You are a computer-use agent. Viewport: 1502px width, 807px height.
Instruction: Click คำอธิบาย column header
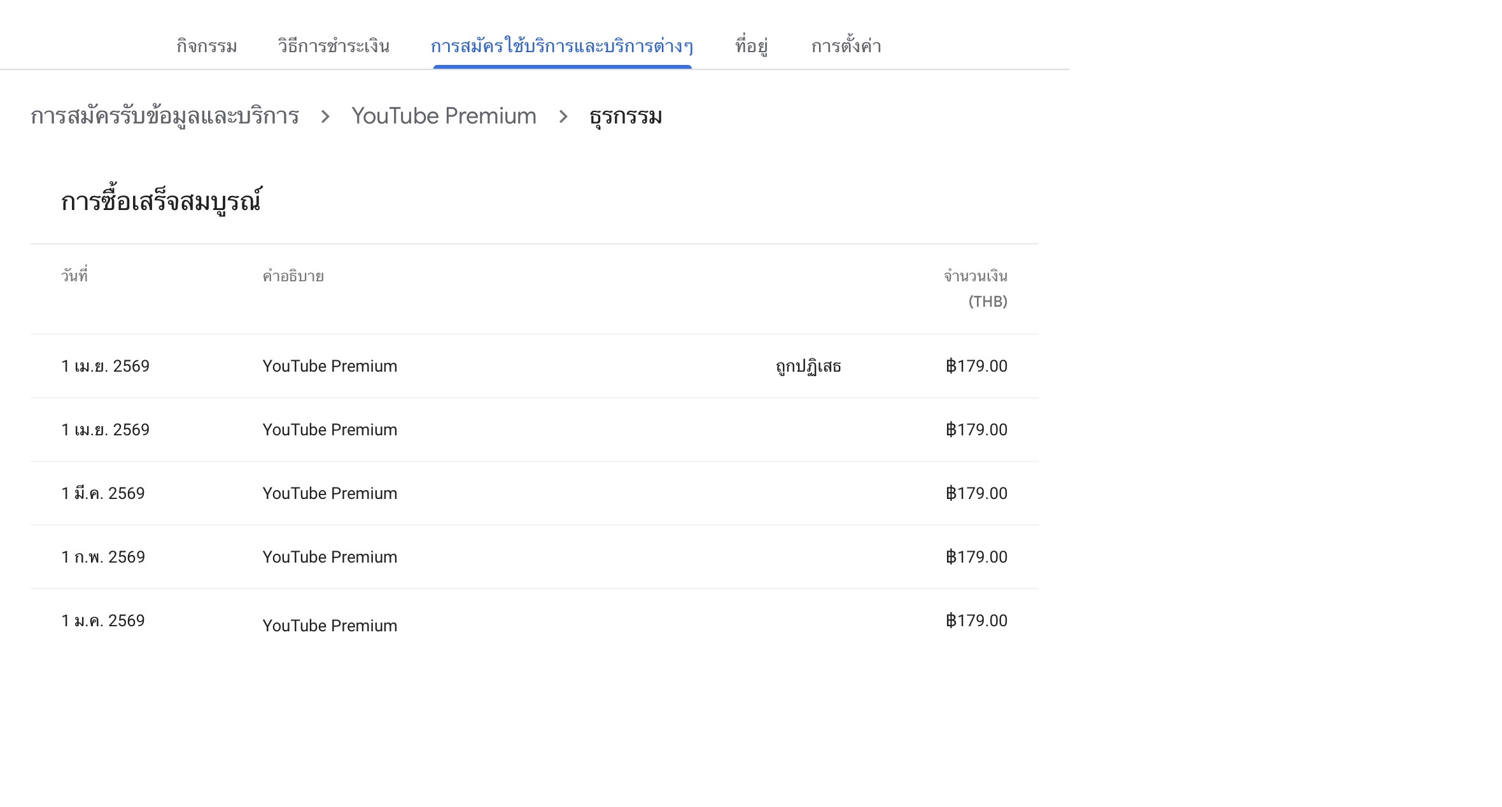click(293, 276)
